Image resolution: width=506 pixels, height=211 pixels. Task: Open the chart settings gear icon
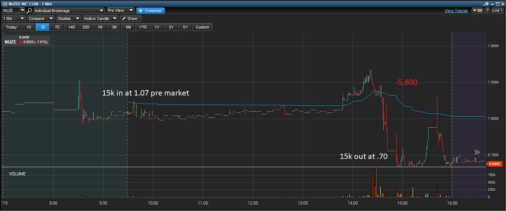[486, 4]
